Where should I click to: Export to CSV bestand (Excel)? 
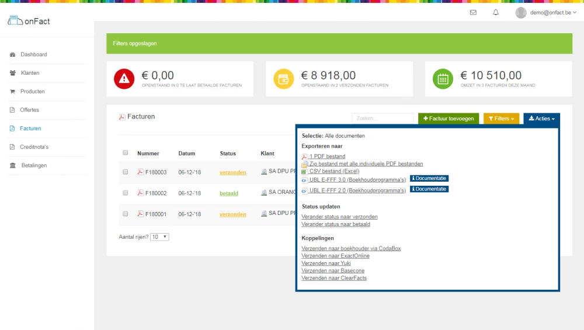[x=334, y=171]
